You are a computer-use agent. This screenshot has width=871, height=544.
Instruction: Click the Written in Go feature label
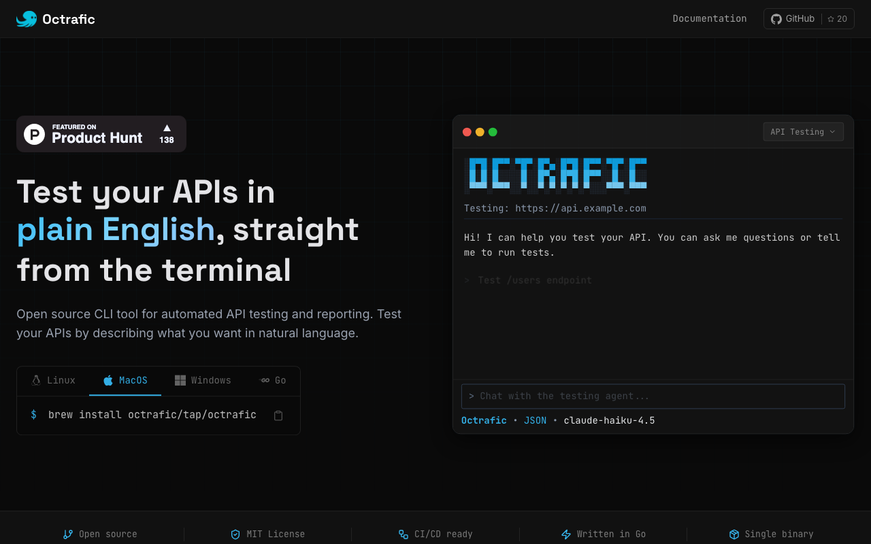(611, 534)
